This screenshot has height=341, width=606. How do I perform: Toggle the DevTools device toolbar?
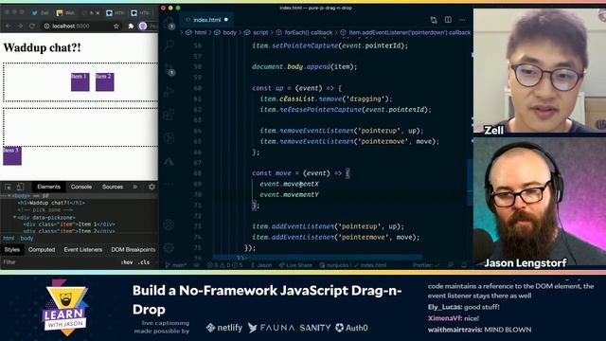21,188
